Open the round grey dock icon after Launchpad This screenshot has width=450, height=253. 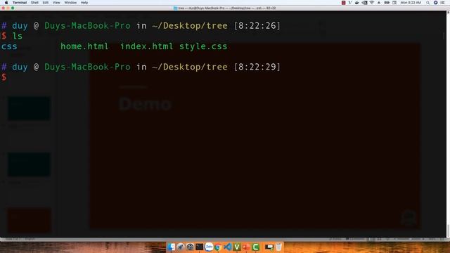coord(190,247)
